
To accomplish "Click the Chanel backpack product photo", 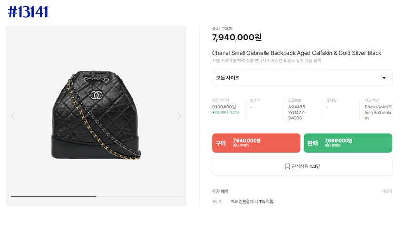I will [96, 115].
